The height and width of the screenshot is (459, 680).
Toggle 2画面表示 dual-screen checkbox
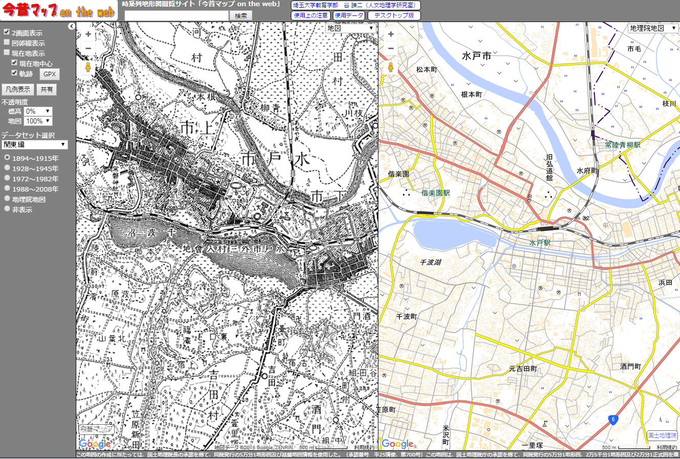click(7, 32)
